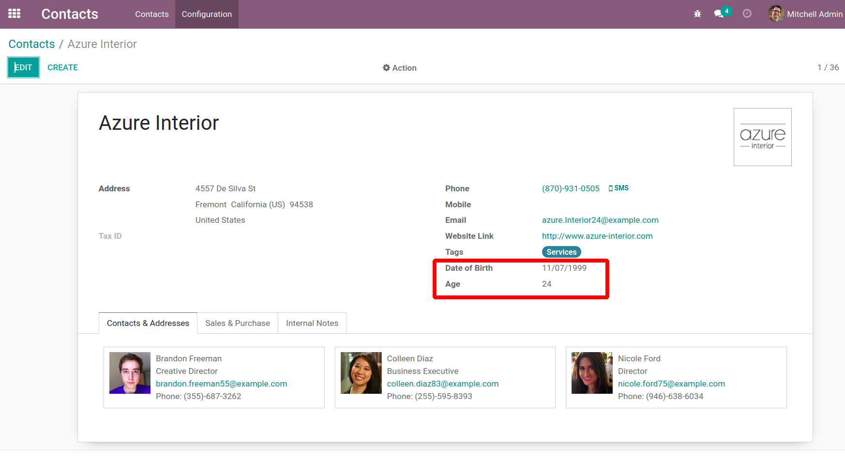Open the Action gear dropdown
Screen dimensions: 845x464
pos(400,68)
